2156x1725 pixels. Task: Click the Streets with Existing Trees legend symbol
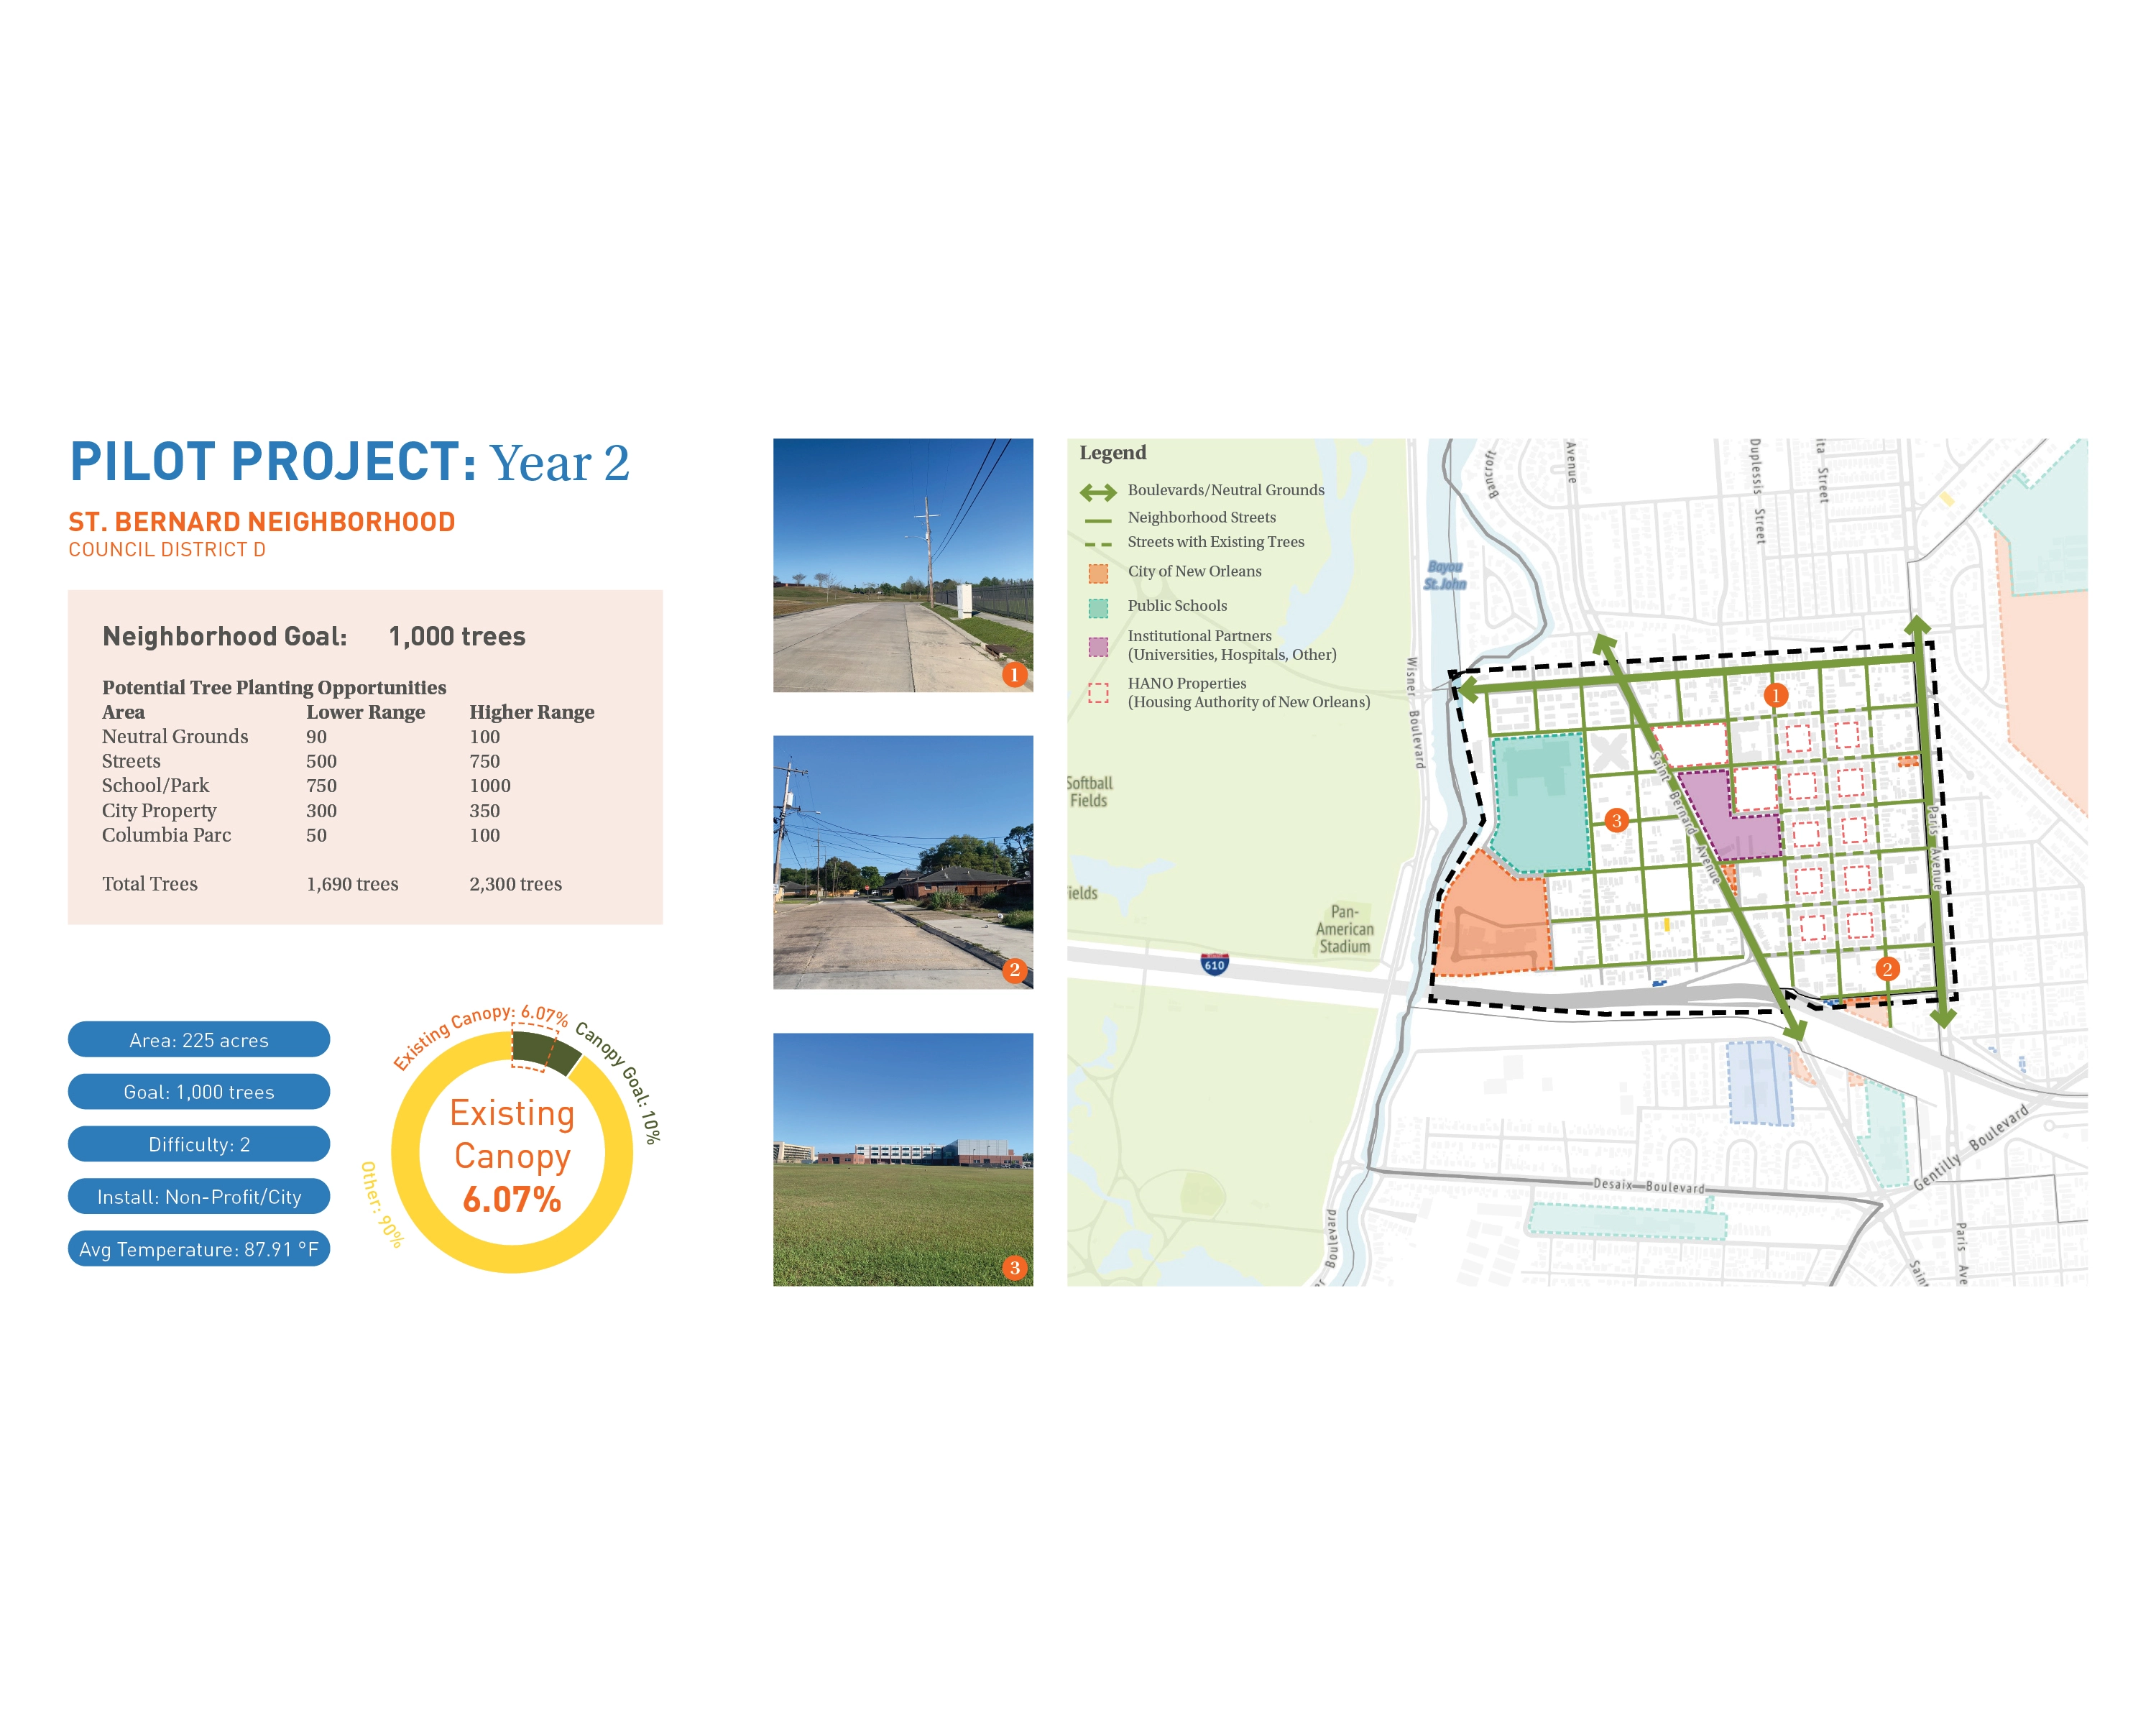(1098, 544)
